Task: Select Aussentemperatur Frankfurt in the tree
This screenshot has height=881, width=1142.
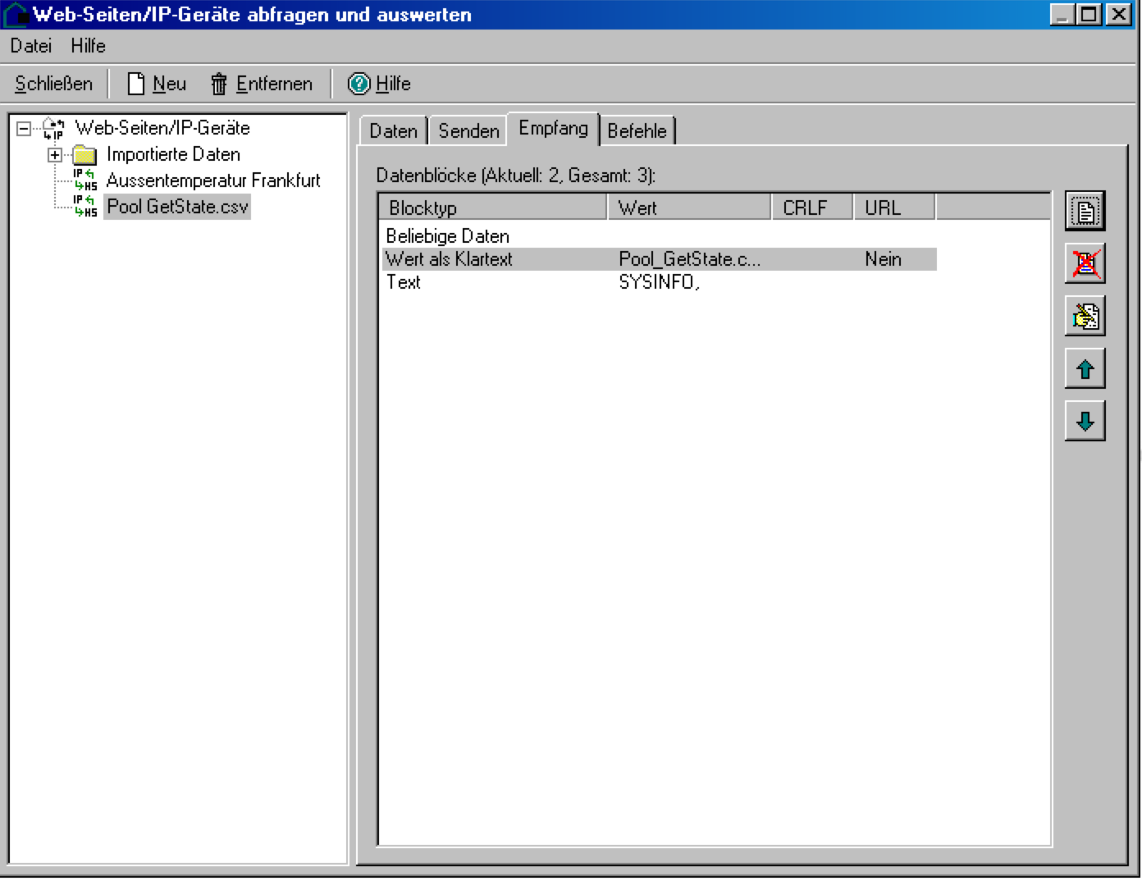Action: [x=213, y=180]
